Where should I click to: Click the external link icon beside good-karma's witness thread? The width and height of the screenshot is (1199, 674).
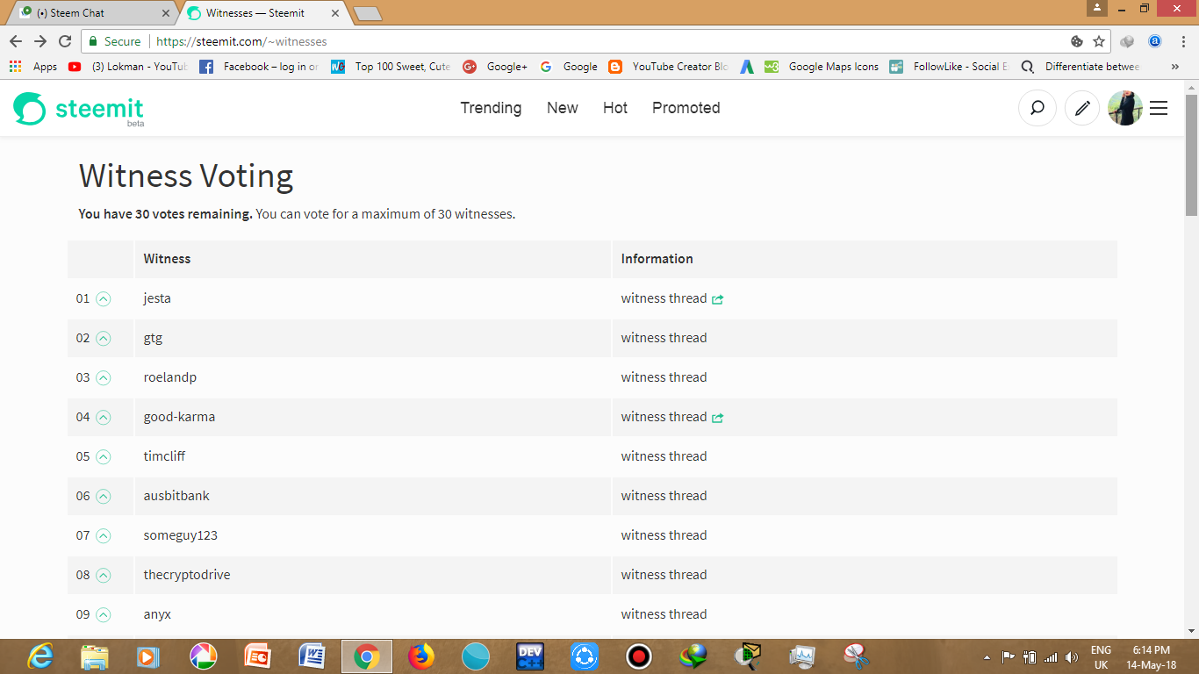click(717, 418)
